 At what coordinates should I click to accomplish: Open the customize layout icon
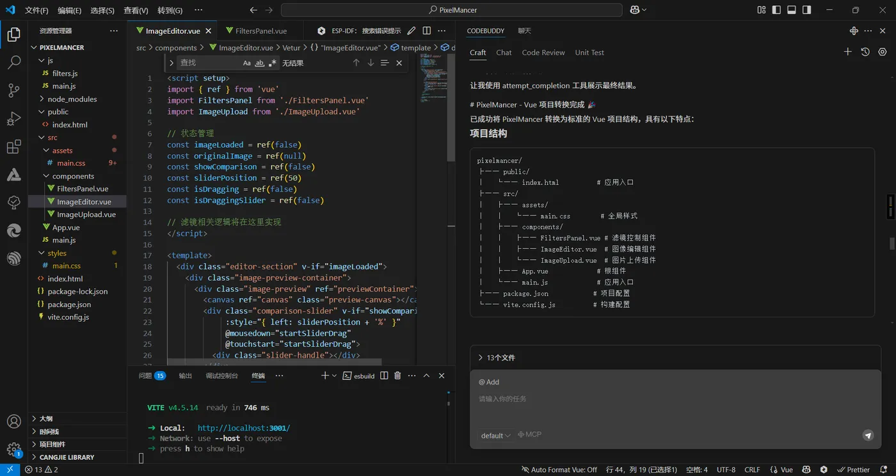click(x=762, y=10)
